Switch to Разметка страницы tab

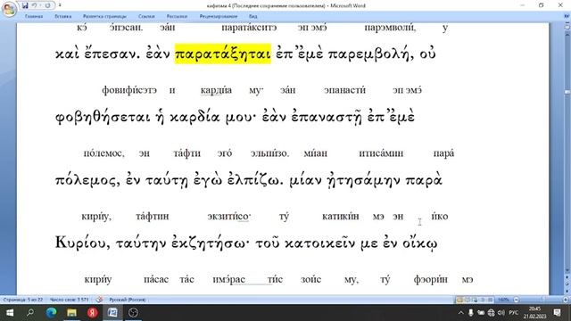click(x=104, y=16)
